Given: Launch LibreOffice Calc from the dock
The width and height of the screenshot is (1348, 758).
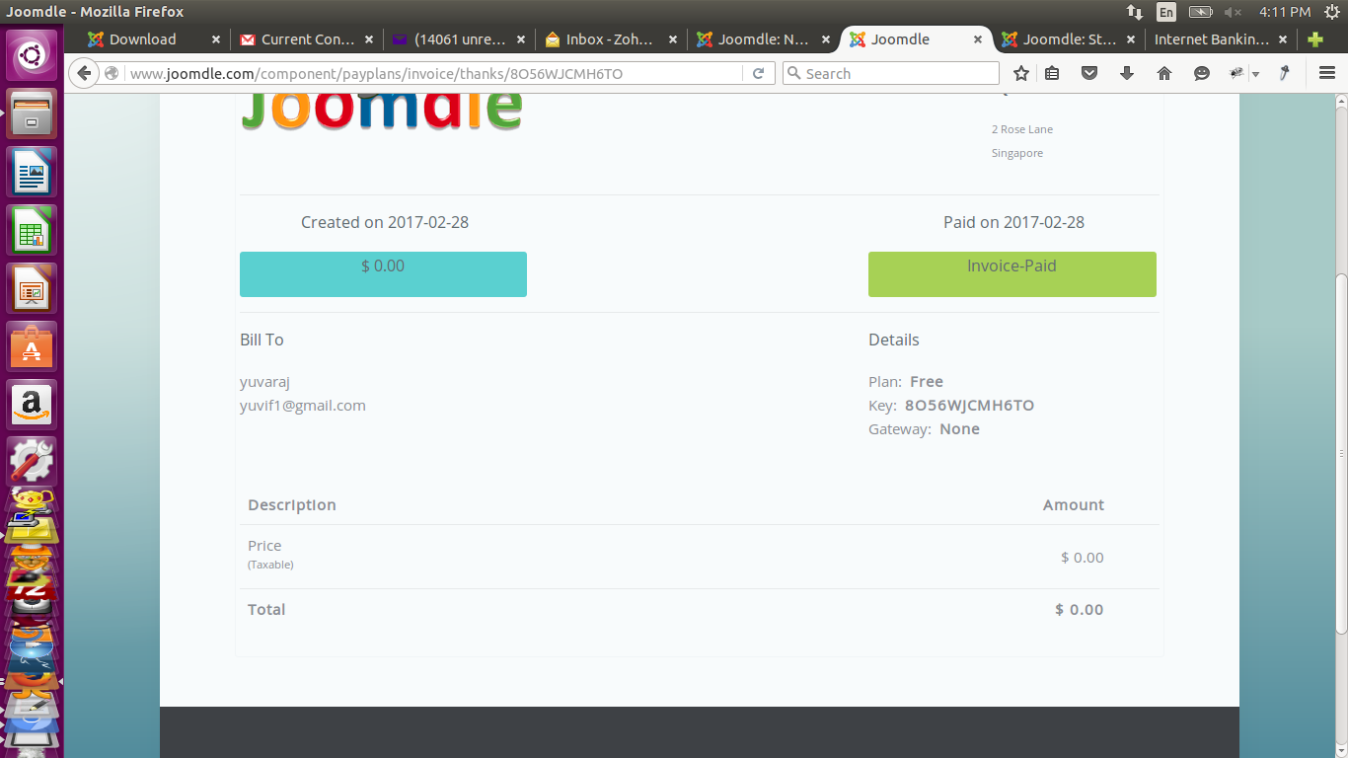Looking at the screenshot, I should tap(32, 231).
